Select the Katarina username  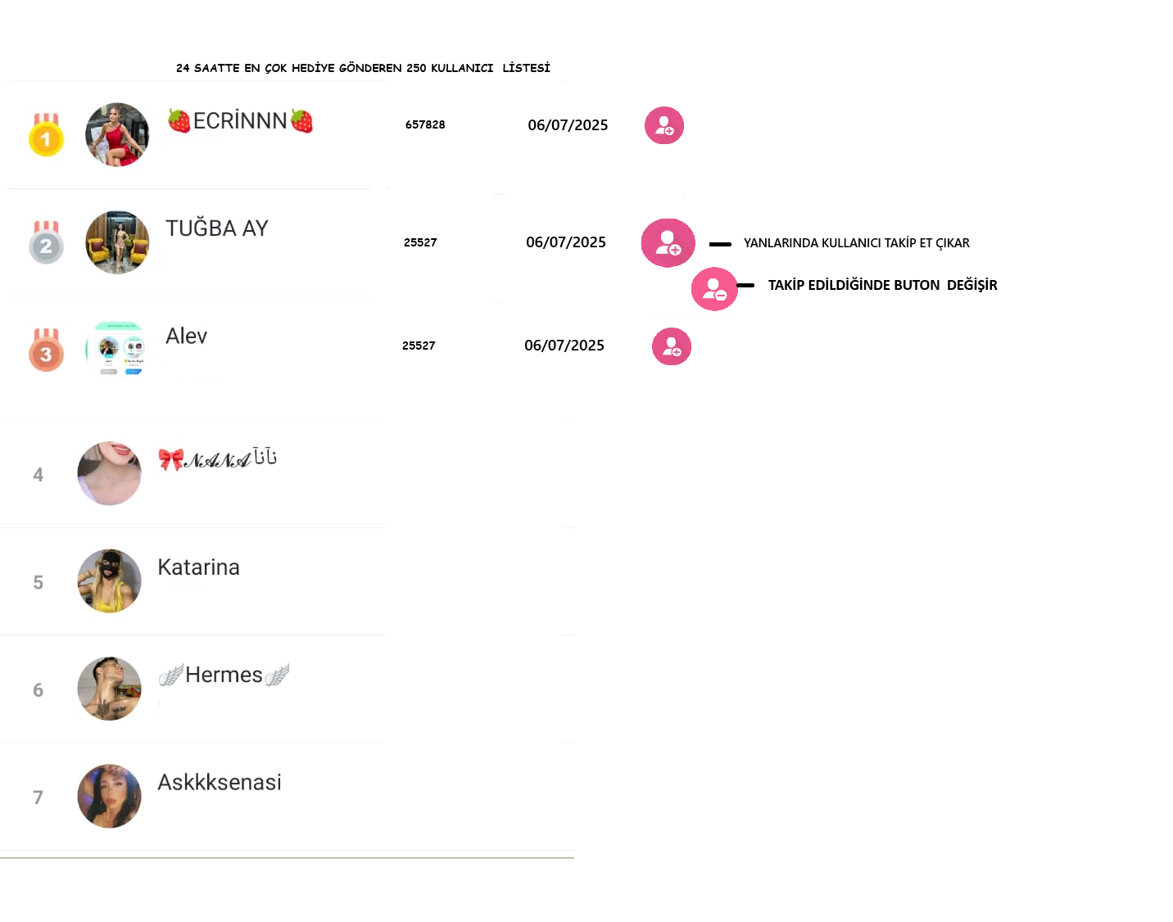click(x=198, y=567)
